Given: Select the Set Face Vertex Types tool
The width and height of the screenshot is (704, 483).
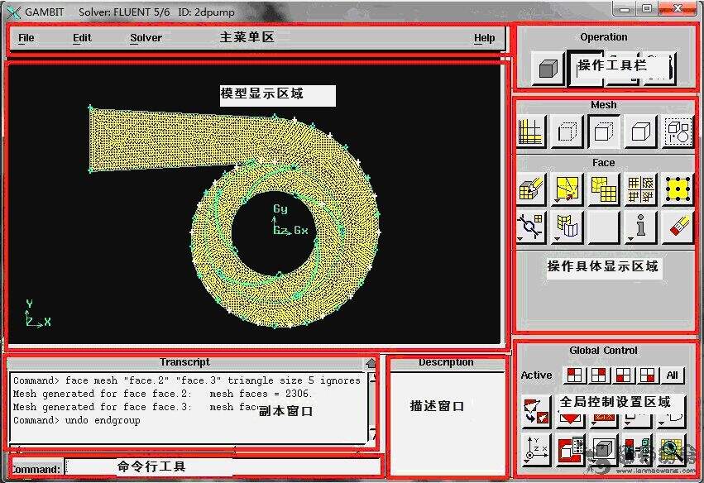Looking at the screenshot, I should coord(640,189).
